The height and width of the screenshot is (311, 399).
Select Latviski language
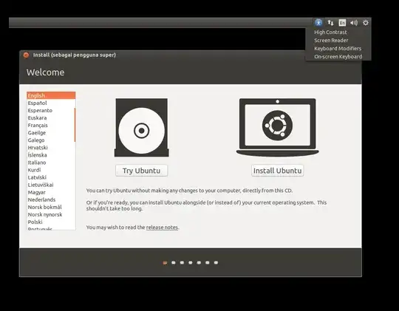tap(51, 177)
